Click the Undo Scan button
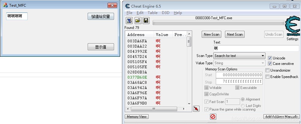The height and width of the screenshot is (124, 301). tap(274, 34)
